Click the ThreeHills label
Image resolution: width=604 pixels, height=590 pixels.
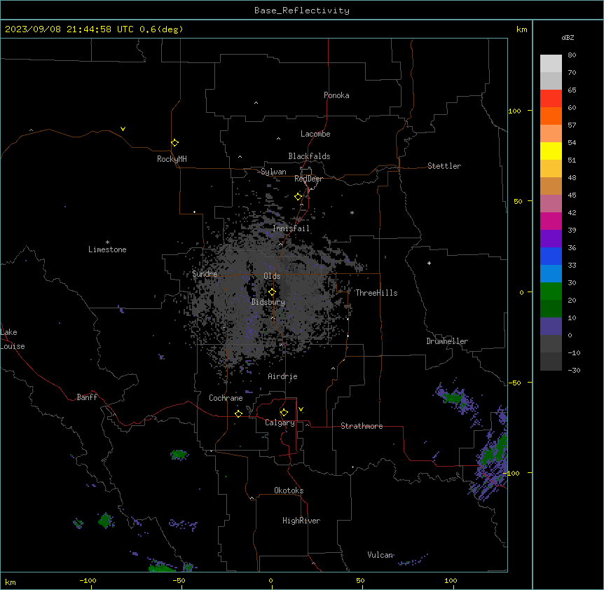[x=376, y=293]
